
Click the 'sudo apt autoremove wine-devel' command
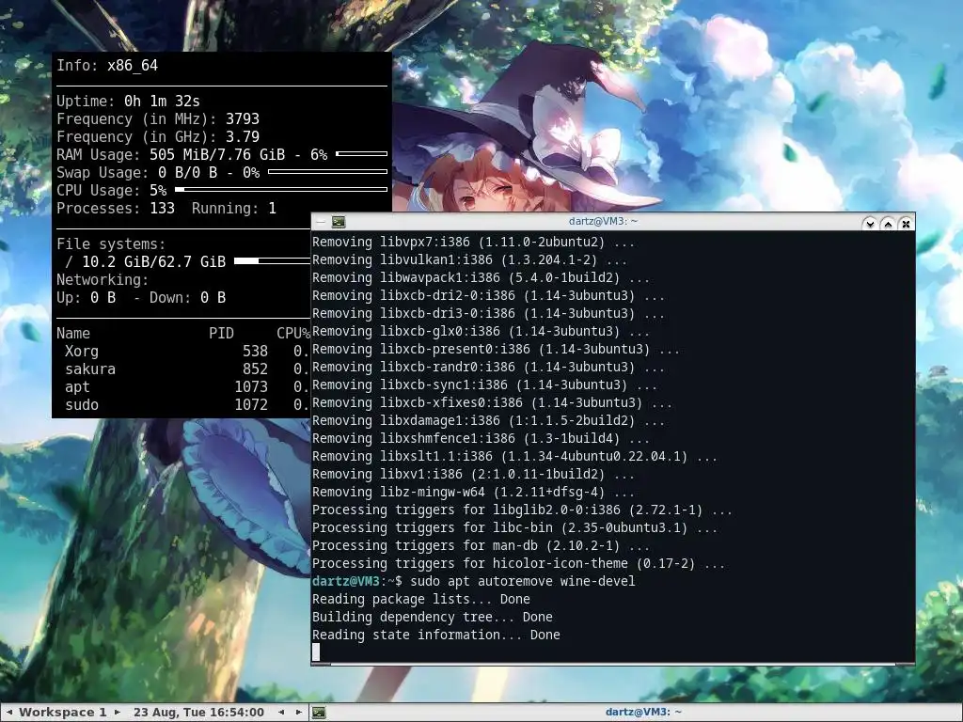point(523,581)
